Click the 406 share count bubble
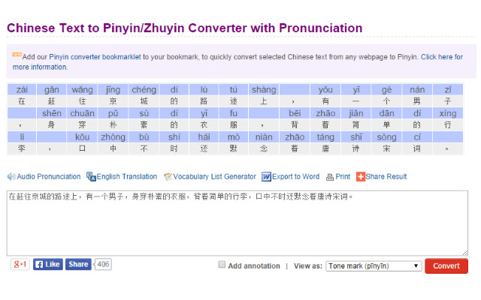This screenshot has height=300, width=481. (x=103, y=264)
